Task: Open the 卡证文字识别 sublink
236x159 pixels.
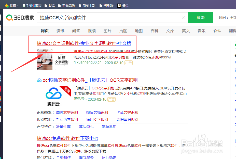Action: point(127,112)
